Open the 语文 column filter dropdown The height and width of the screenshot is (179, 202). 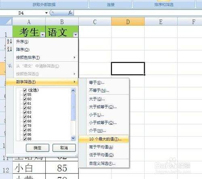point(76,35)
